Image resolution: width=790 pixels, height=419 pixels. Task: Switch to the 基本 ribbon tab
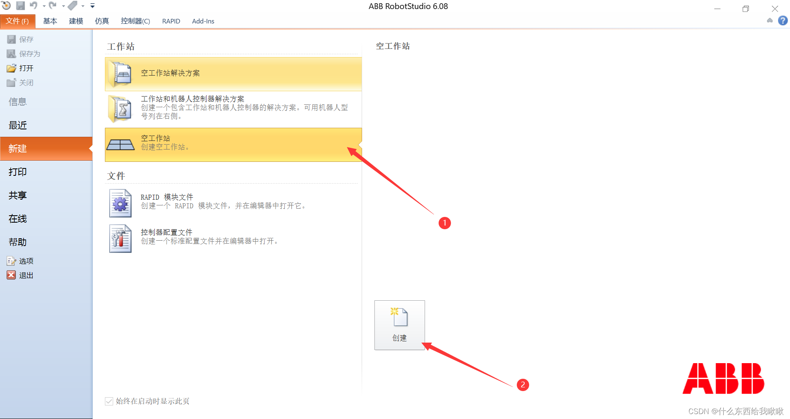click(50, 21)
